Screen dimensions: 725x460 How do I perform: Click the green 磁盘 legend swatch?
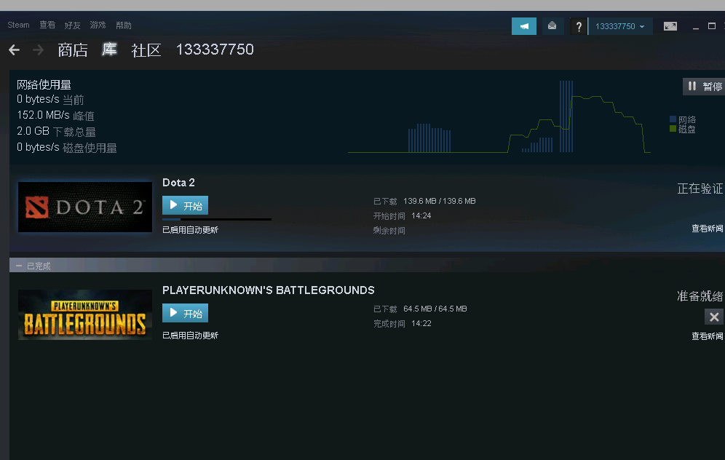click(x=673, y=129)
